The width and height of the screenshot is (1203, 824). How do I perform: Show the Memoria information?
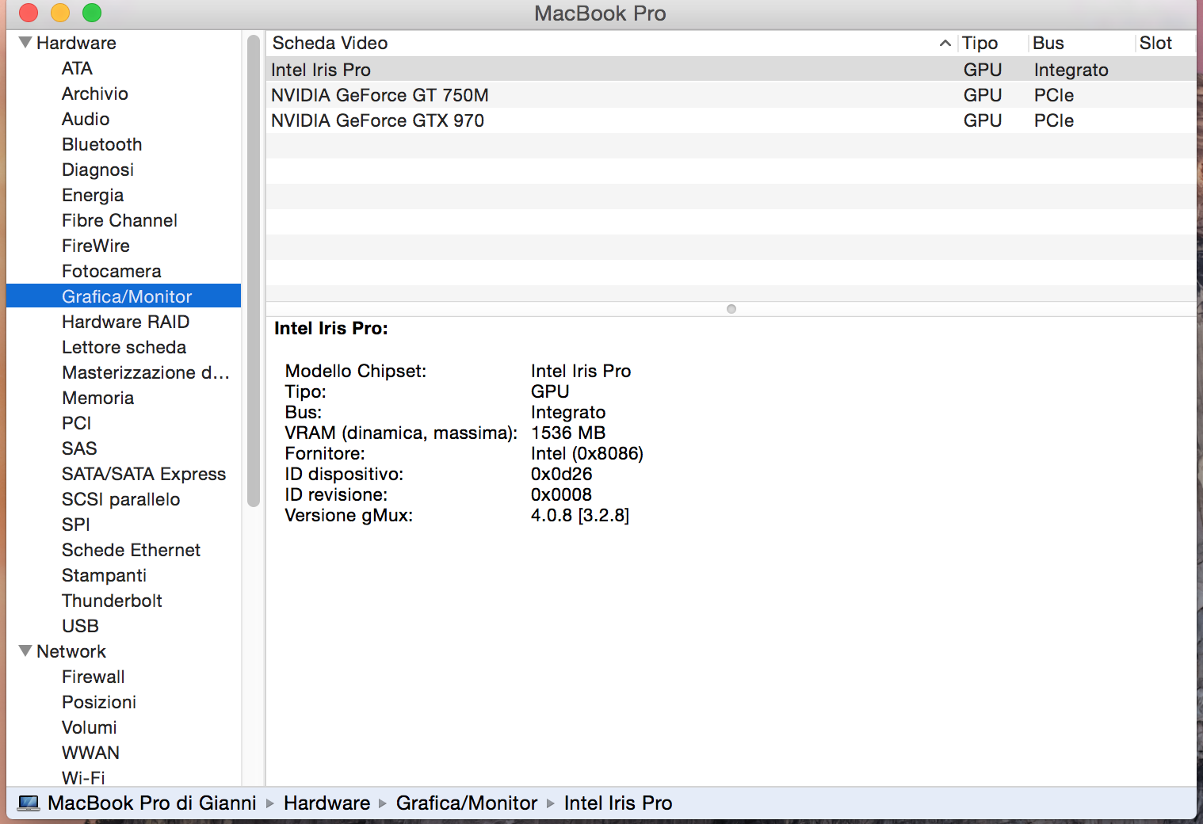pos(98,398)
